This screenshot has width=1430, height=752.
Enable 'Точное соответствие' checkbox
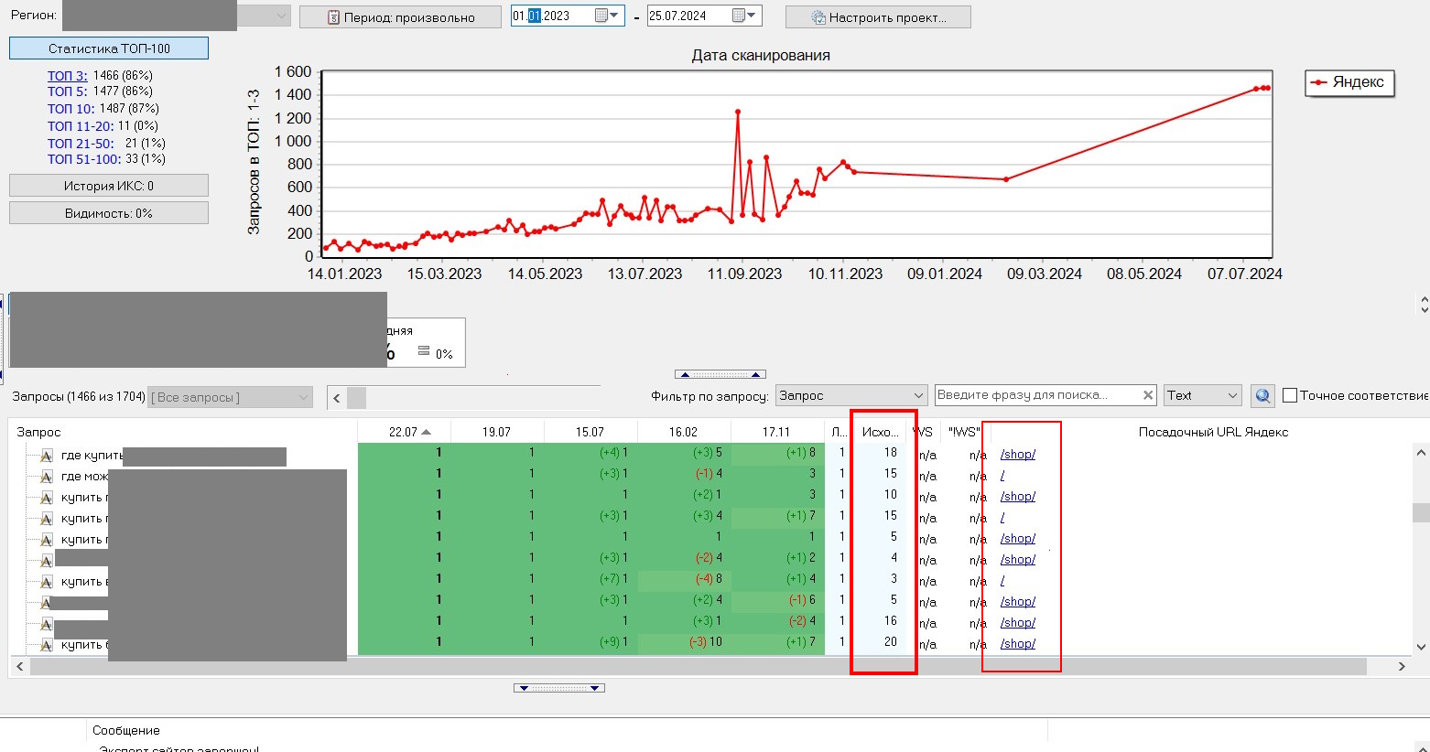(x=1290, y=395)
